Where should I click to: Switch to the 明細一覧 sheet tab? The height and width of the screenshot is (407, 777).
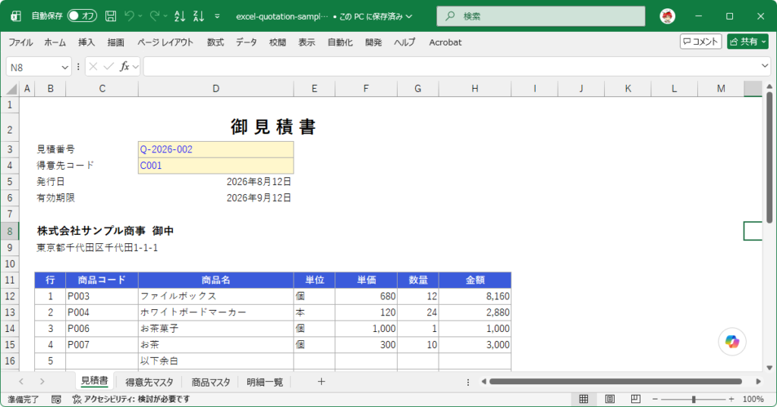(x=265, y=382)
